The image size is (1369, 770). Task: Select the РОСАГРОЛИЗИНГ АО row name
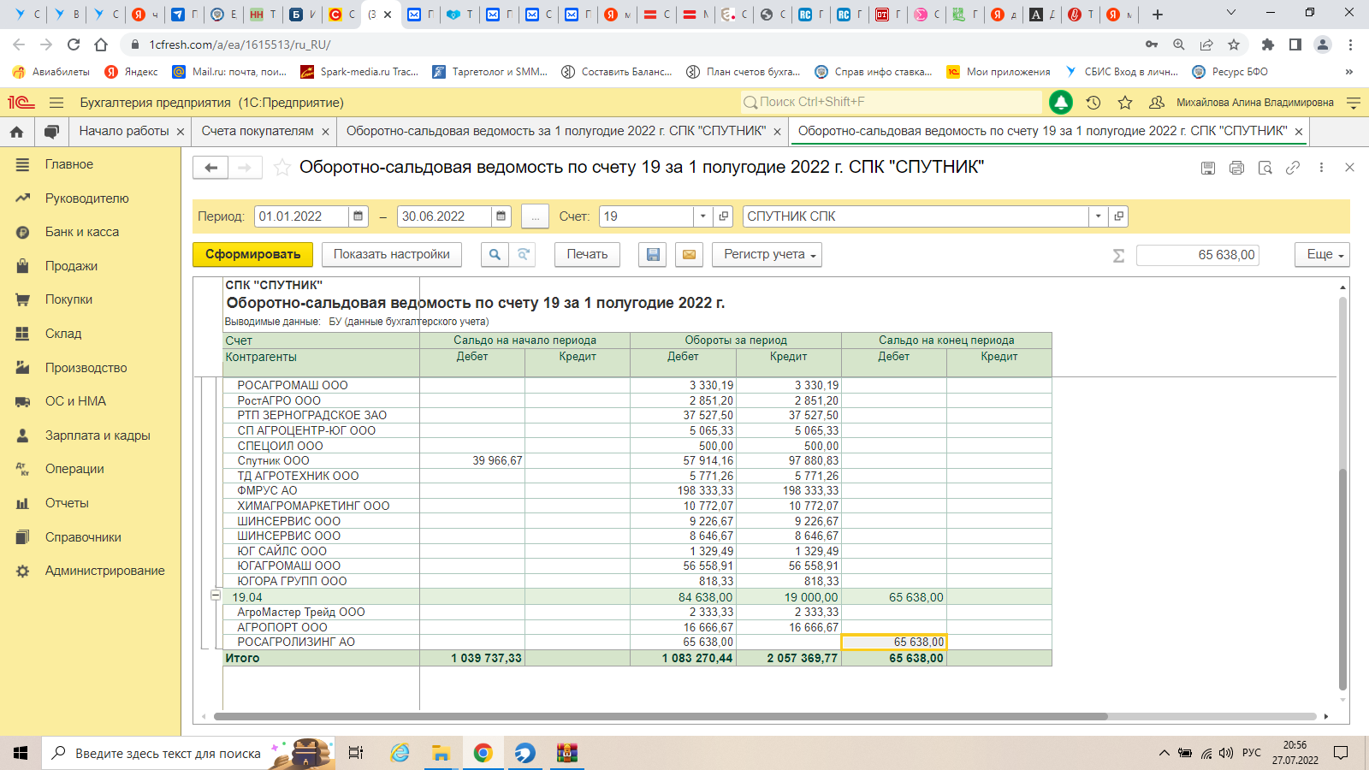(296, 643)
